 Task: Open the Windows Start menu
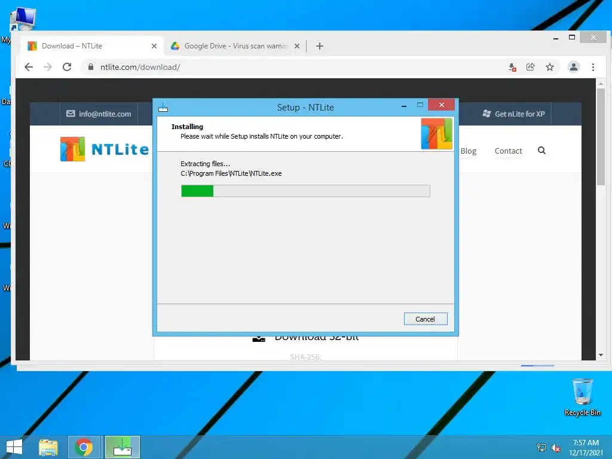(x=14, y=447)
